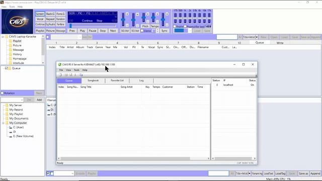Open the main PlayCDG Help menu
Image resolution: width=322 pixels, height=181 pixels.
[x=20, y=7]
